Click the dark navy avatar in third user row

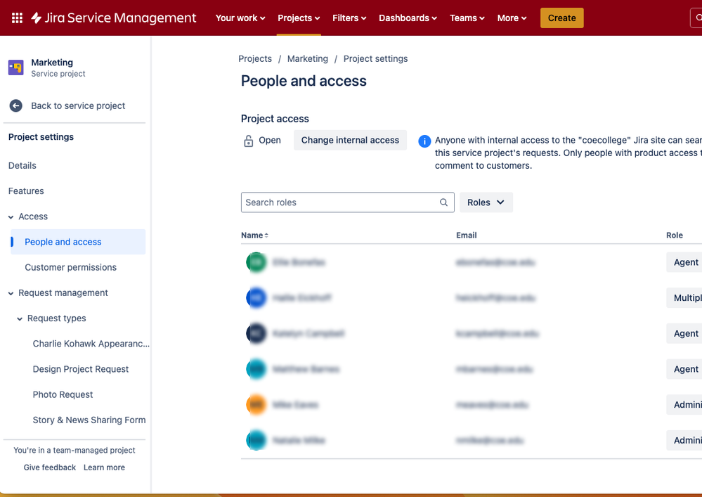pos(256,334)
